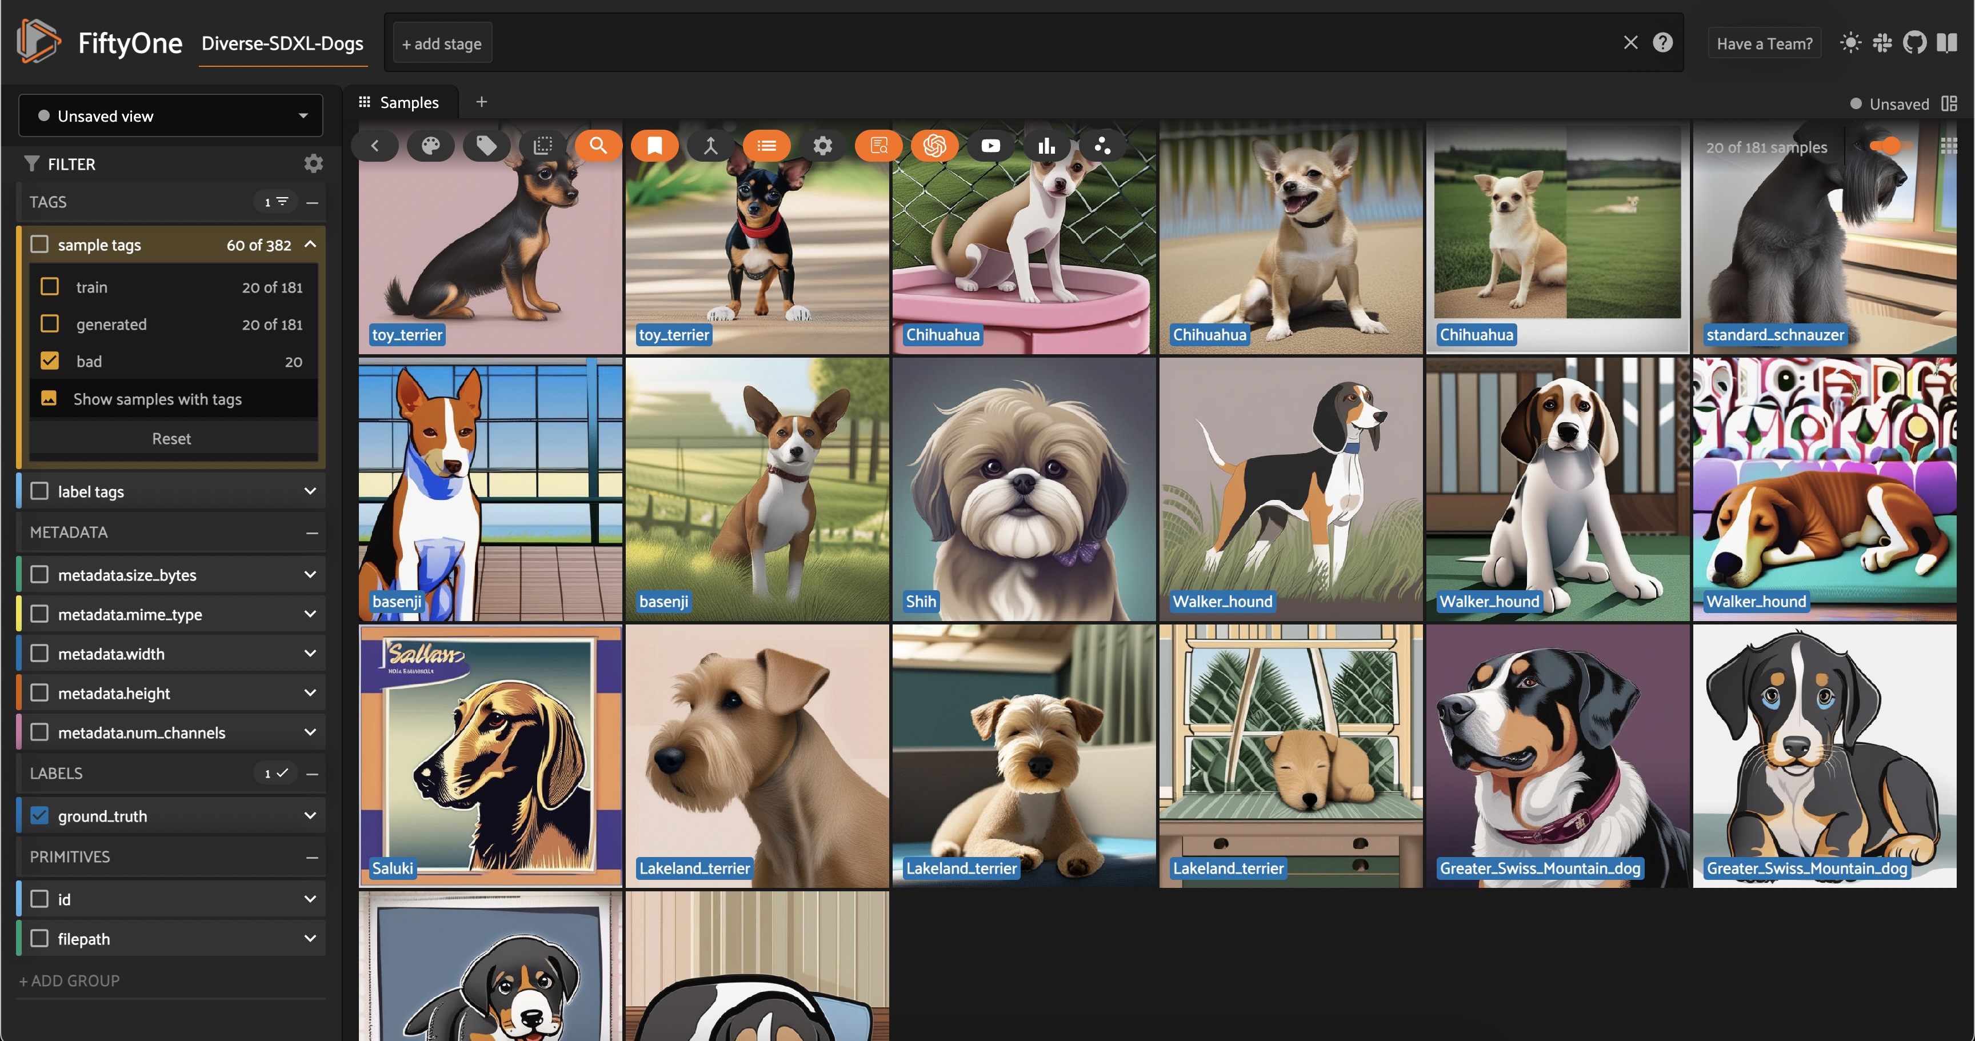Open the browse operations list icon
This screenshot has width=1975, height=1041.
(767, 146)
